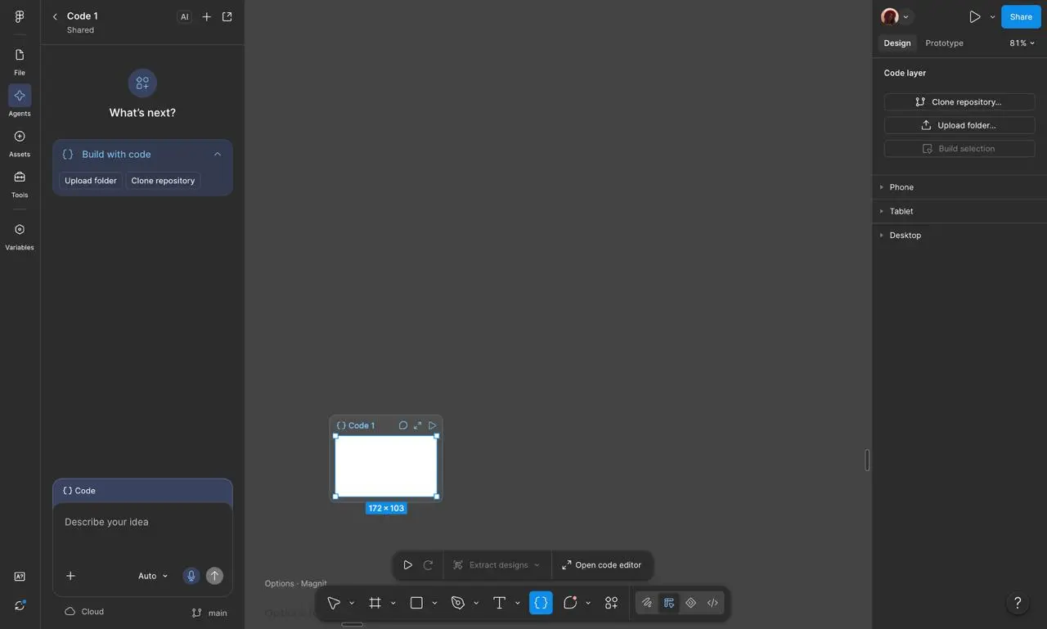This screenshot has height=629, width=1047.
Task: Switch to Draw mode in toolbar
Action: coord(647,603)
